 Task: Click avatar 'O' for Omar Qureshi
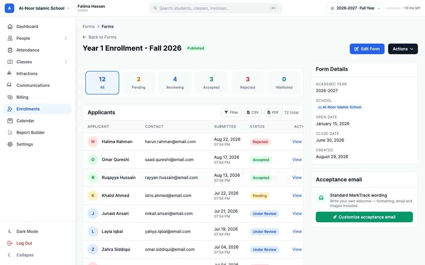(93, 160)
